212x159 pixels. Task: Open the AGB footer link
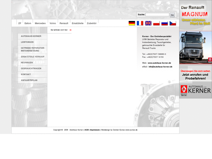87,130
